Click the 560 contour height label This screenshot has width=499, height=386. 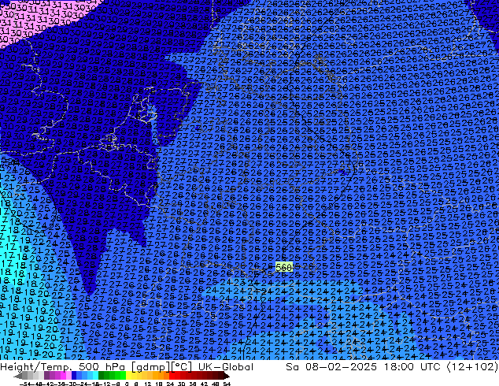click(x=283, y=267)
